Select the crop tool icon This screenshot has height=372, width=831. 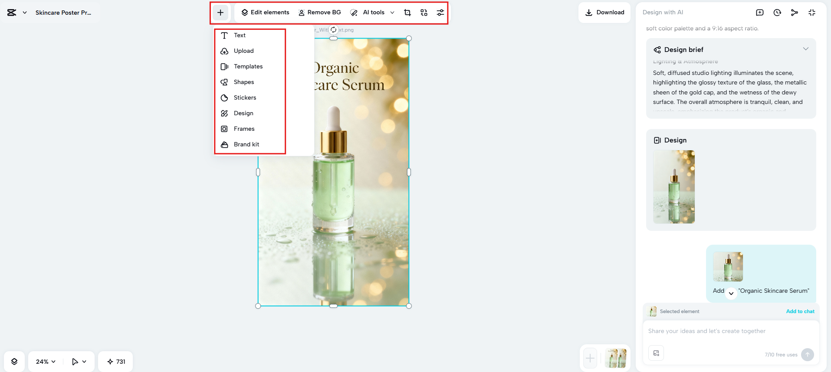click(x=407, y=13)
